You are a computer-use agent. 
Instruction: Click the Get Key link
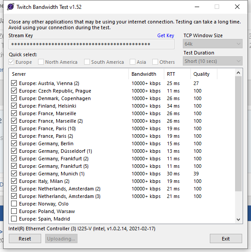coord(166,35)
